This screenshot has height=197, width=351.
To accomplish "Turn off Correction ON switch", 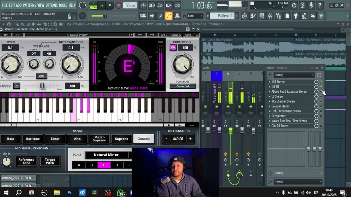I will point(173,47).
